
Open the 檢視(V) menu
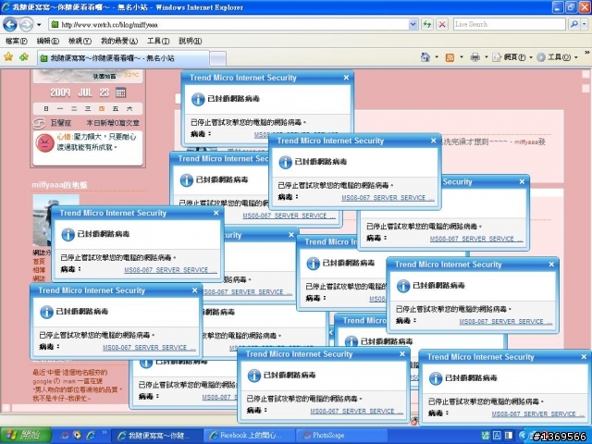tap(80, 41)
